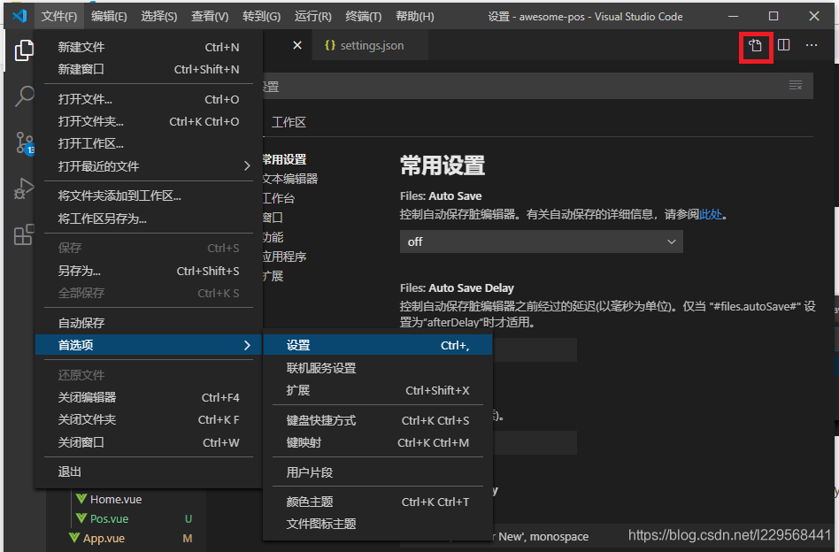Viewport: 839px width, 552px height.
Task: Open the 终端(T) menu
Action: click(x=364, y=17)
